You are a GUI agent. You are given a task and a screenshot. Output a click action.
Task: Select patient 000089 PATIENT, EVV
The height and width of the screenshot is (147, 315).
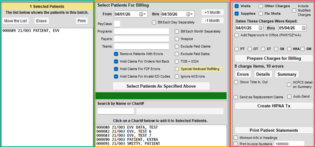tap(31, 31)
